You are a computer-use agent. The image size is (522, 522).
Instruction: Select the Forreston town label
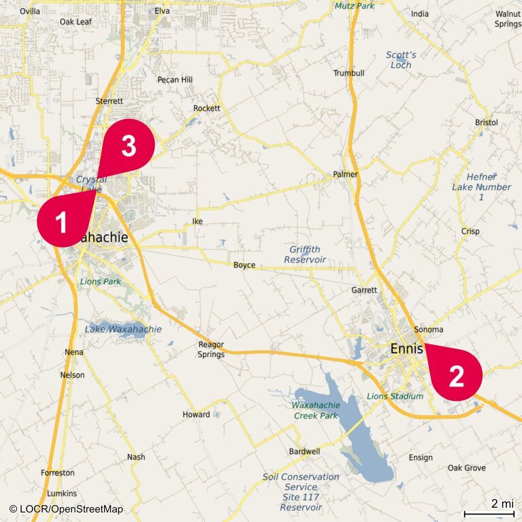tap(58, 473)
